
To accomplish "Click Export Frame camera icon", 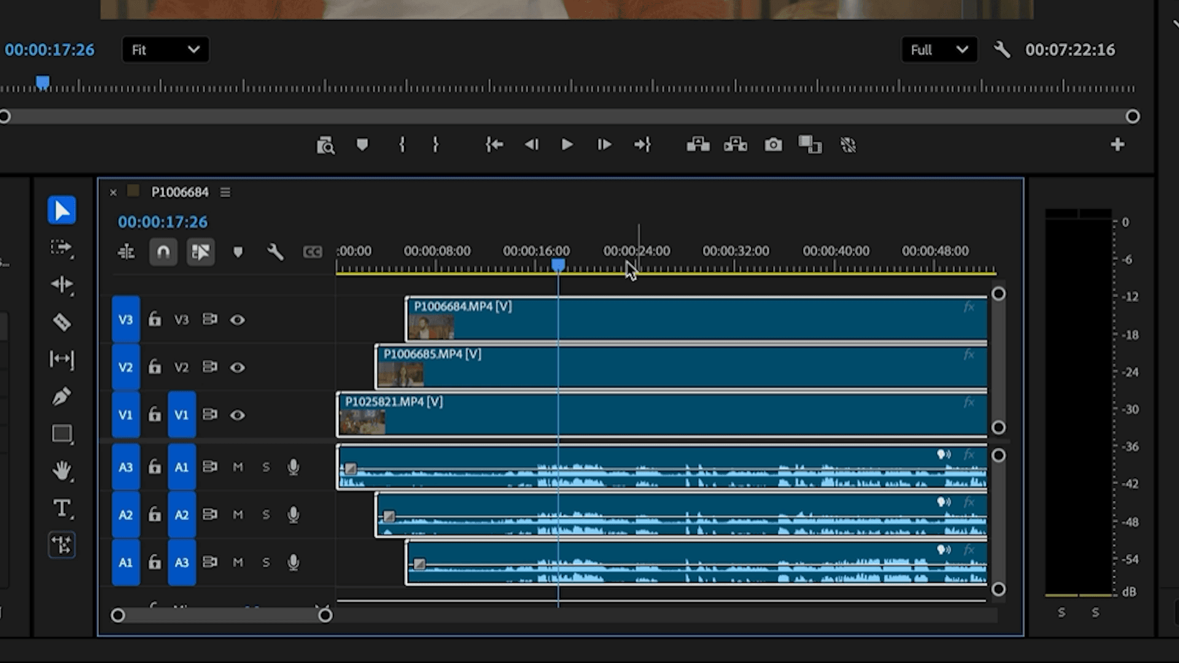I will pyautogui.click(x=773, y=145).
